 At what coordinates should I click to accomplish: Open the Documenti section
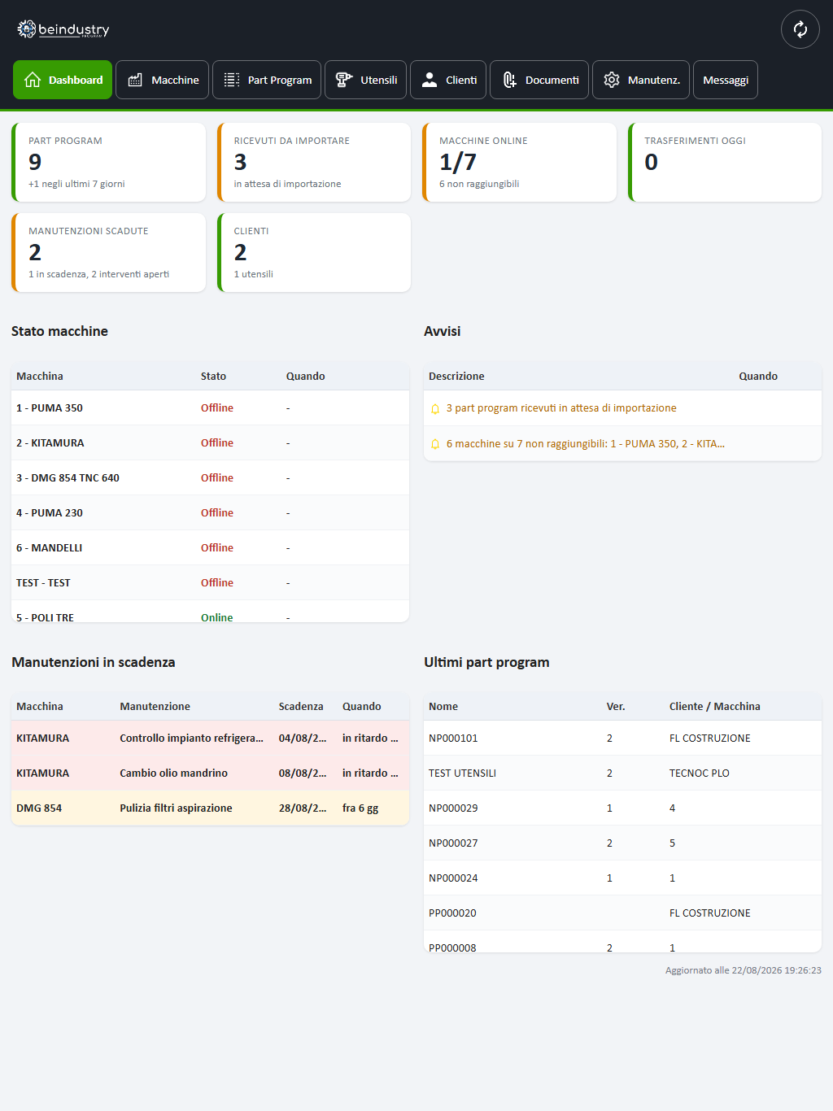point(539,80)
